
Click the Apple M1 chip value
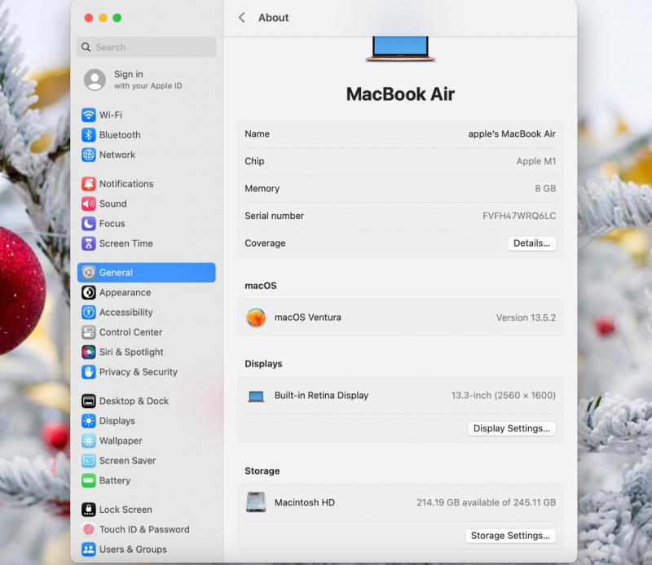(536, 161)
